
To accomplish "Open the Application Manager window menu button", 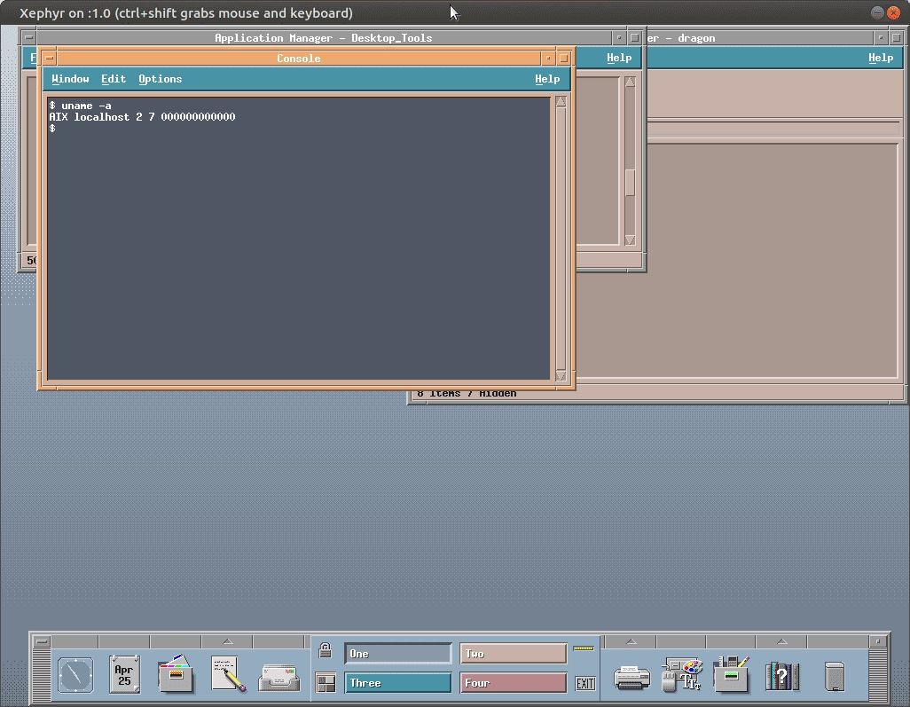I will 28,38.
